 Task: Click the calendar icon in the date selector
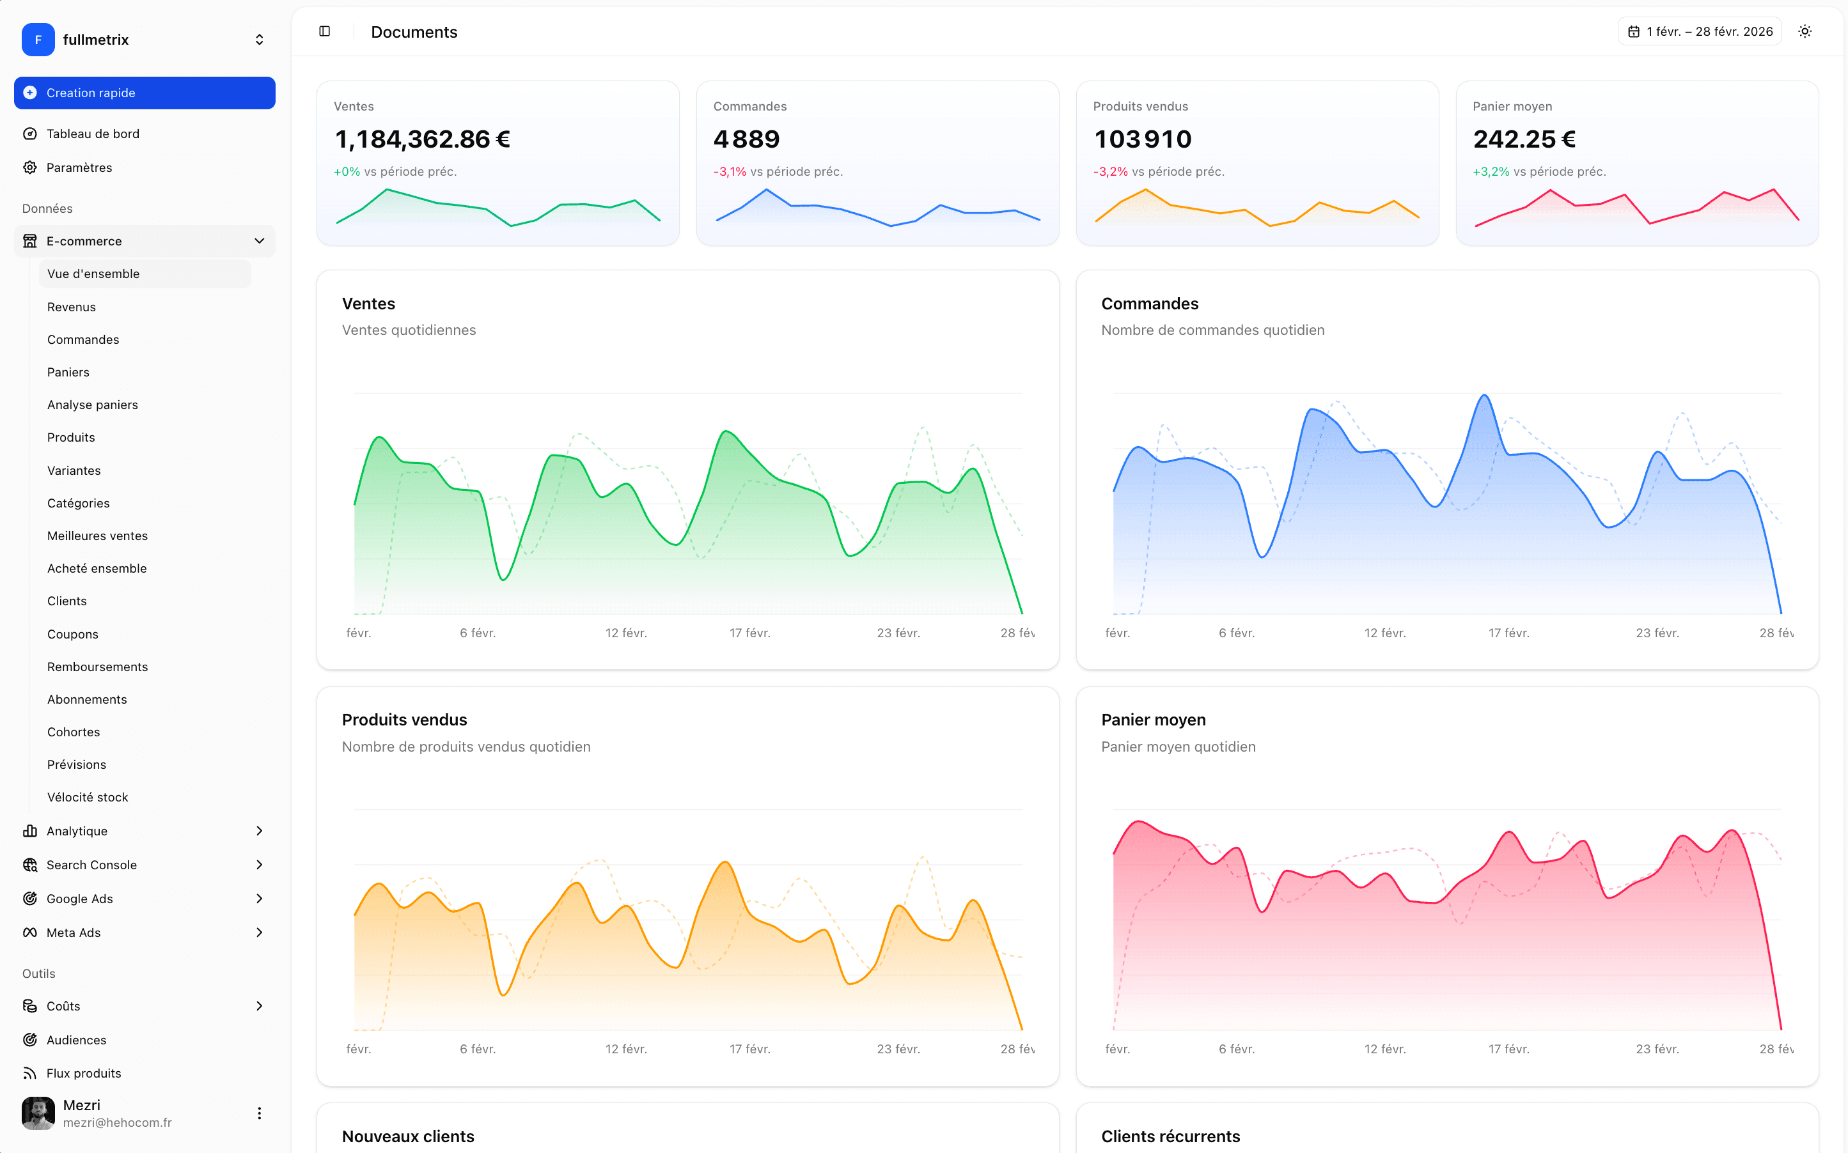click(x=1634, y=31)
